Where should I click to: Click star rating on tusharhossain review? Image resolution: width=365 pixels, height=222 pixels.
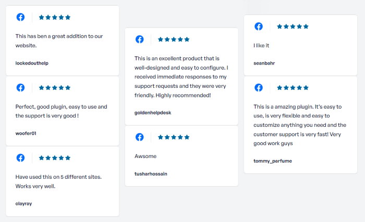tap(174, 137)
